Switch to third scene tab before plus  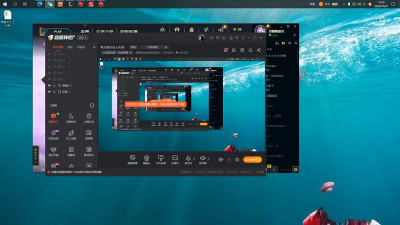click(x=81, y=47)
